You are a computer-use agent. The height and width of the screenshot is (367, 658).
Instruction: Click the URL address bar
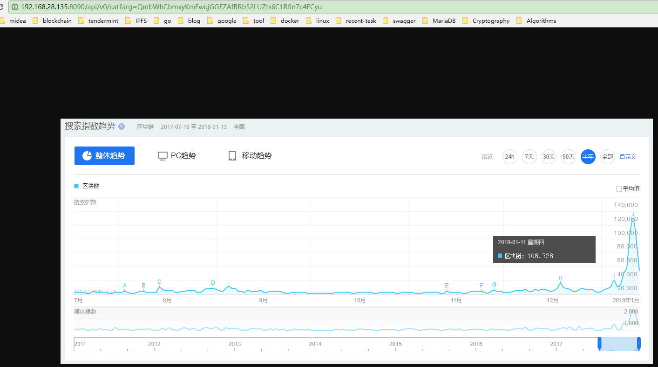(x=333, y=7)
